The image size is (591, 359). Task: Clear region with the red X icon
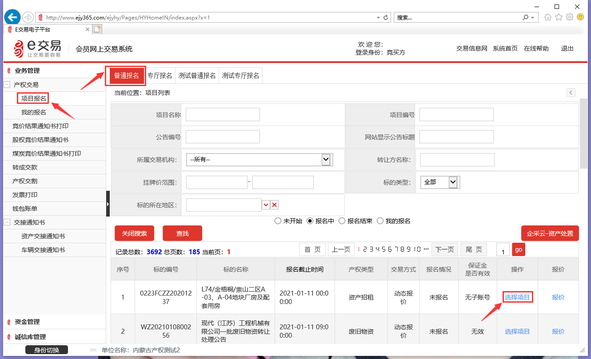pyautogui.click(x=275, y=205)
